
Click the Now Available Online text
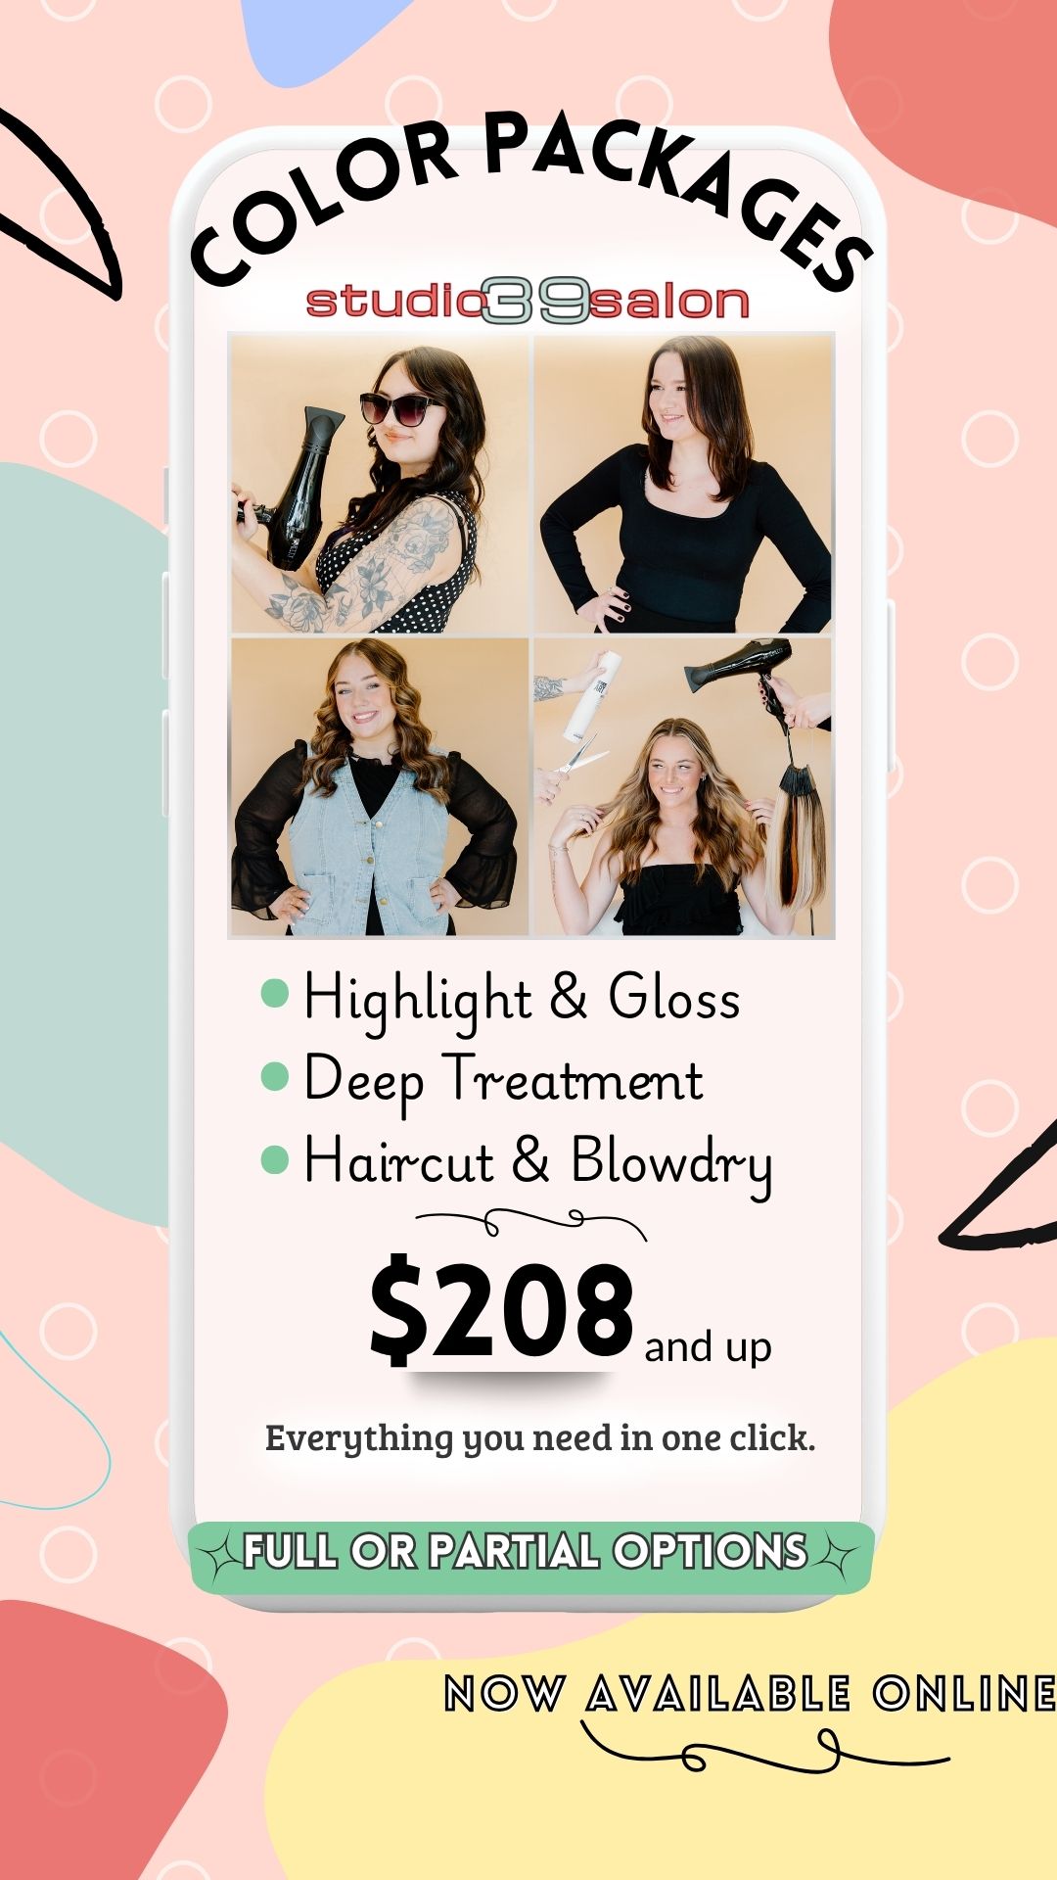(750, 1694)
